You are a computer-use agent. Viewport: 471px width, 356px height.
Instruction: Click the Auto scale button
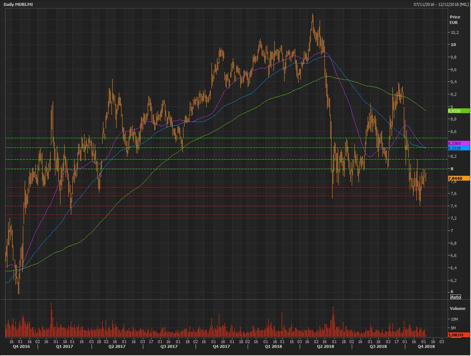455,297
